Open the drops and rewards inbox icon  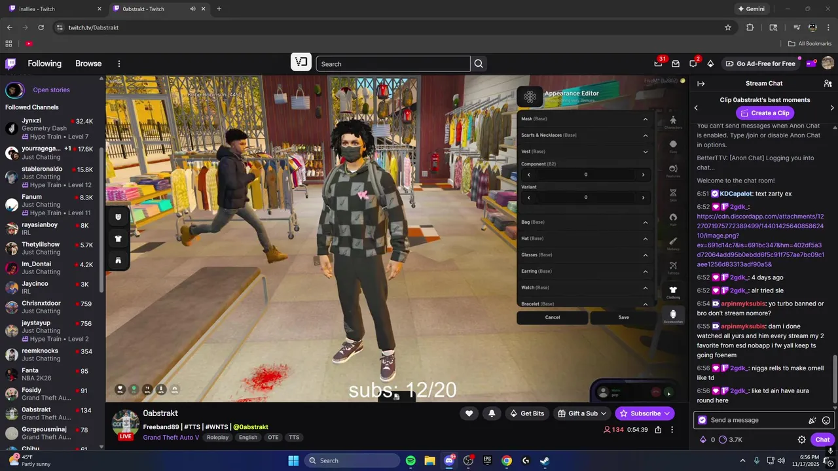tap(676, 63)
